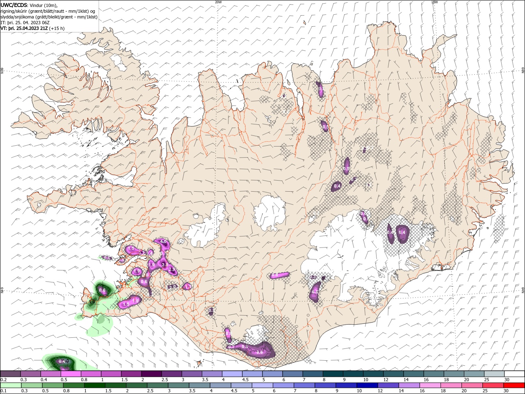Click the '0.2' tick label on top scale
525x394 pixels.
click(4, 380)
